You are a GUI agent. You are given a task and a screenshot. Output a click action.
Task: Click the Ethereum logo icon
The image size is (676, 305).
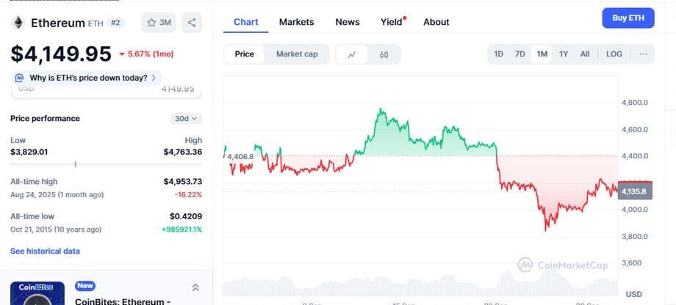point(18,23)
